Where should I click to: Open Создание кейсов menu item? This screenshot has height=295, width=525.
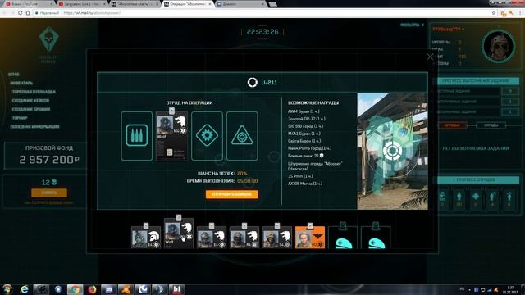[x=30, y=100]
